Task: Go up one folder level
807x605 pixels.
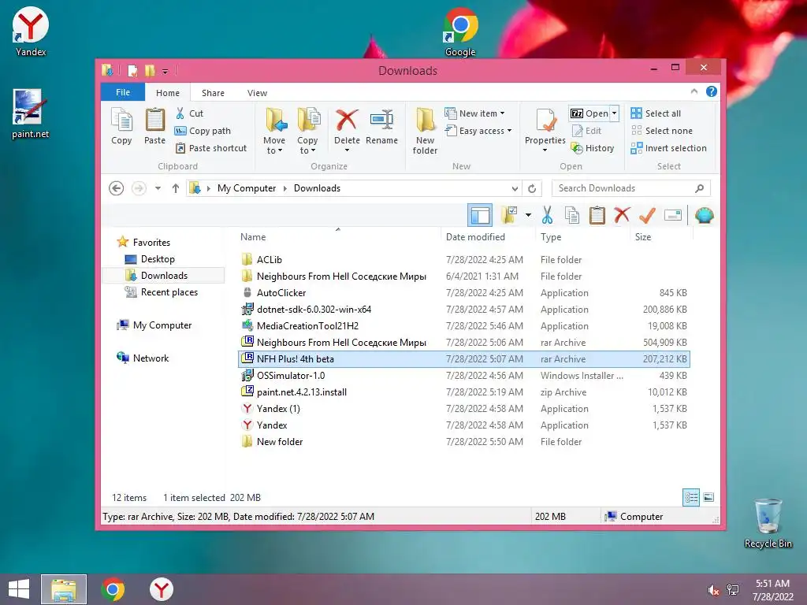Action: coord(176,188)
